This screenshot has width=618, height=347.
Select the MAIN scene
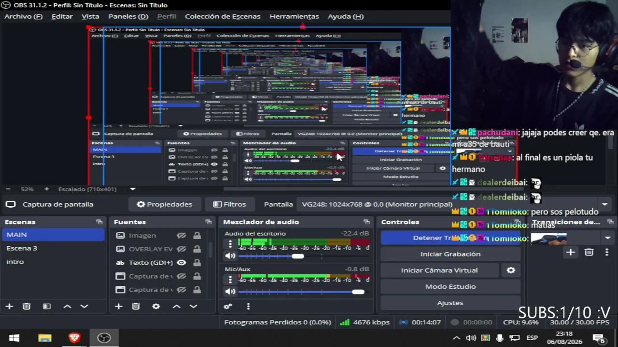click(53, 235)
